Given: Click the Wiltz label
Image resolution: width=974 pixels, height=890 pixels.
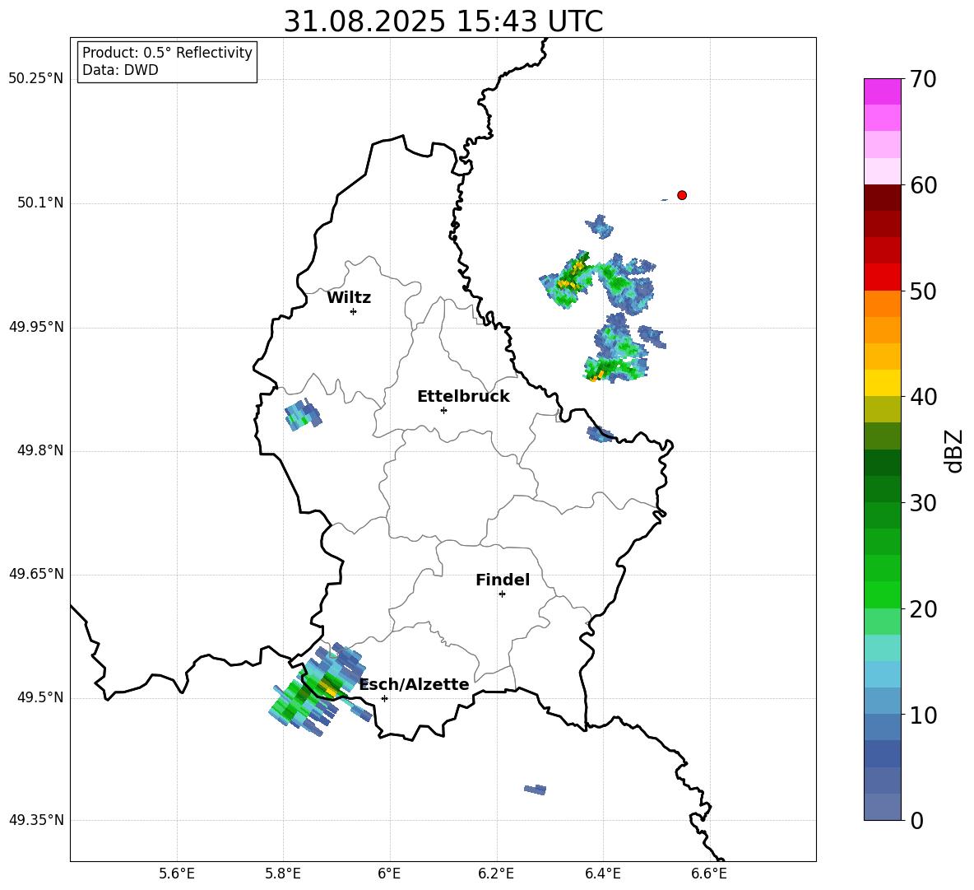Looking at the screenshot, I should point(349,298).
